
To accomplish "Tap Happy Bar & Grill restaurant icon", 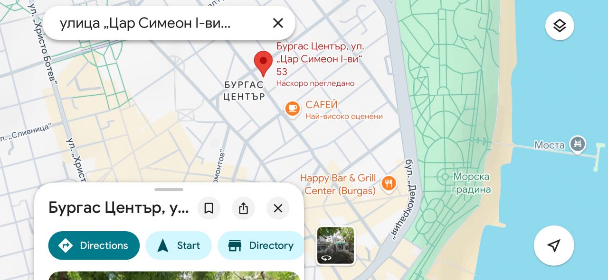I will click(x=389, y=183).
